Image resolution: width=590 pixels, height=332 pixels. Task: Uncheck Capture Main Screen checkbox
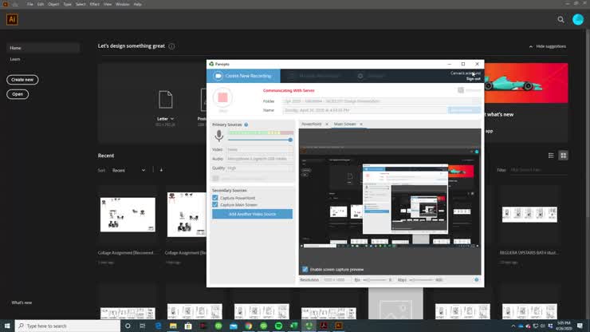[215, 205]
